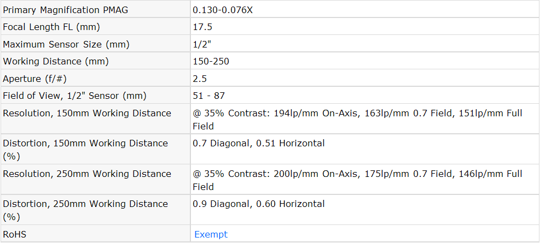Select the 2.5 aperture value
This screenshot has width=540, height=243.
[x=200, y=79]
